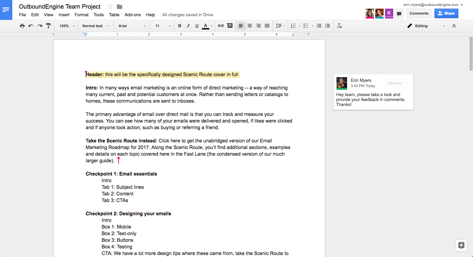The width and height of the screenshot is (473, 257).
Task: Set center text alignment
Action: pos(250,26)
